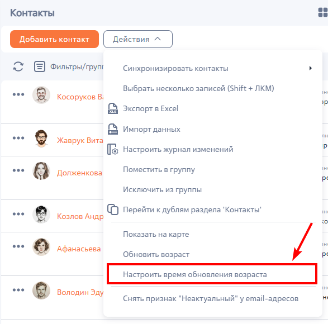This screenshot has width=328, height=324.
Task: Switch to tile view via grid icon
Action: (323, 12)
